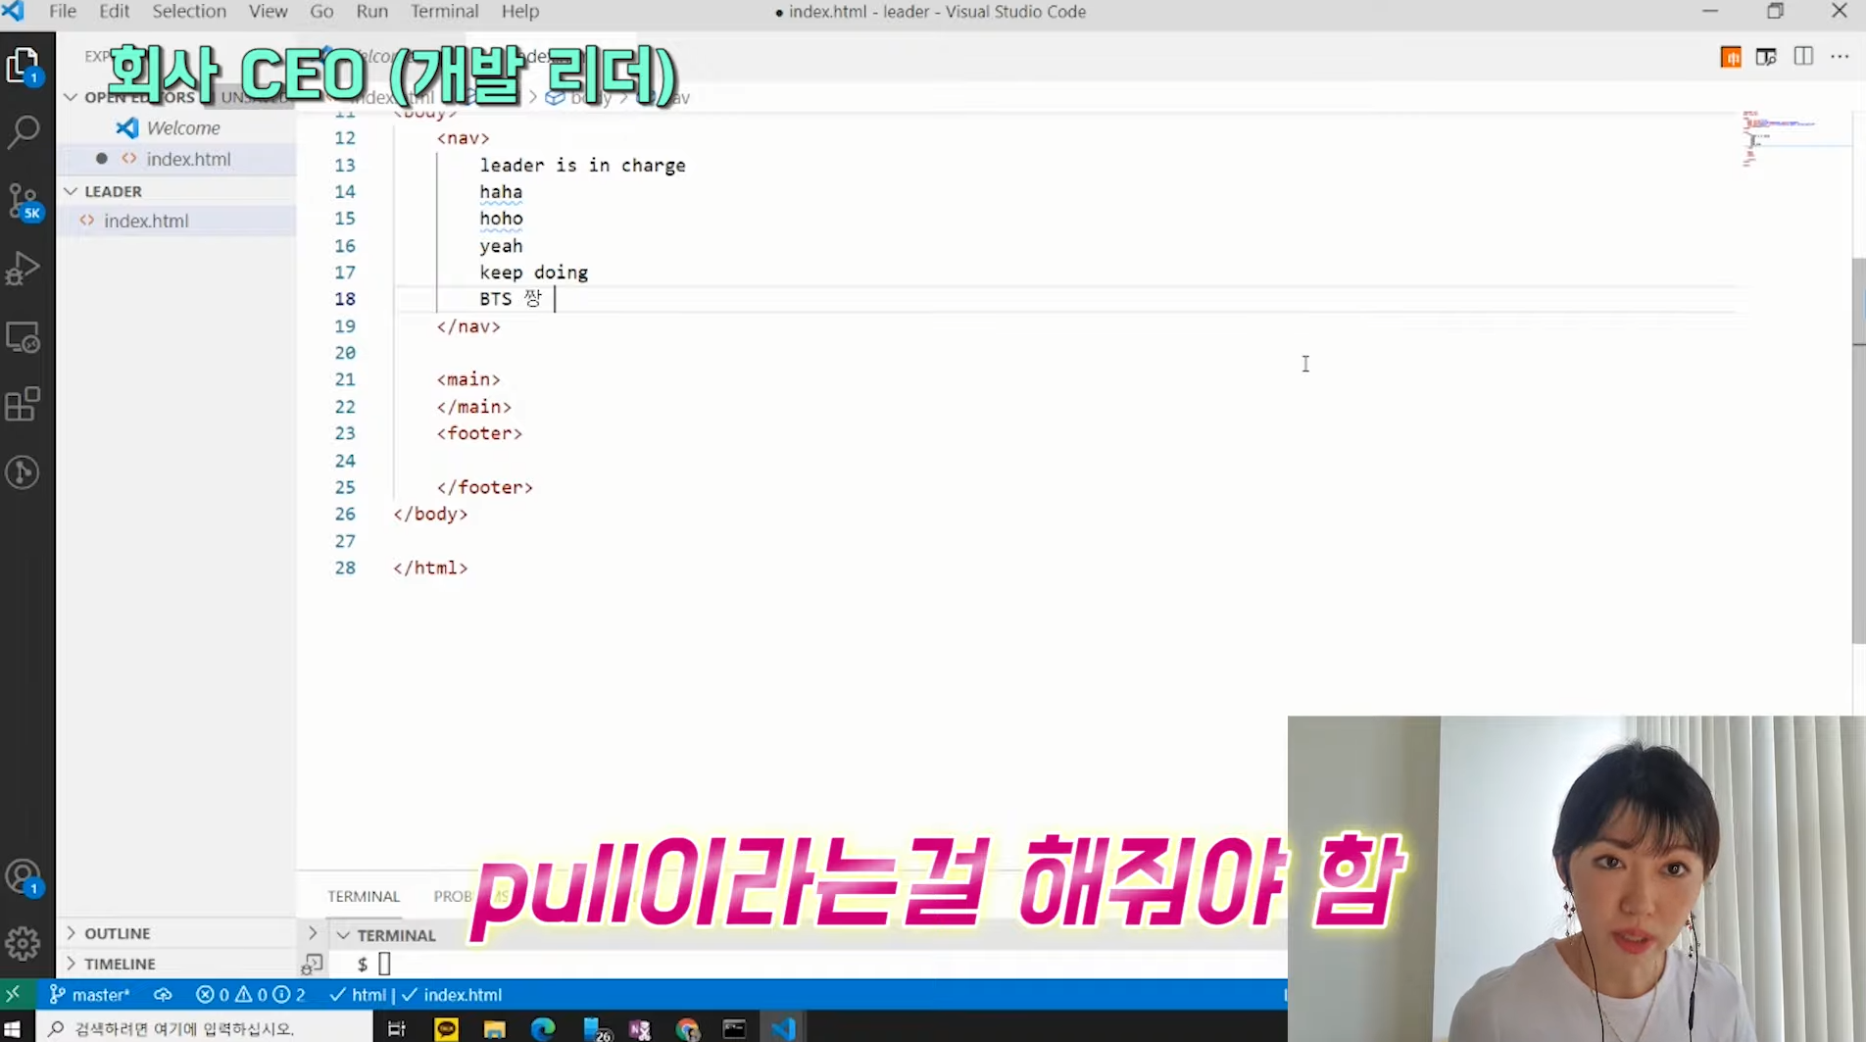Open Chrome from the taskbar

(688, 1028)
